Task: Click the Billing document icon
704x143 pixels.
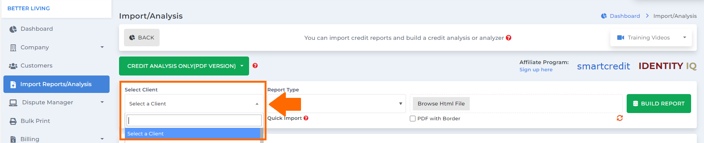Action: [13, 139]
